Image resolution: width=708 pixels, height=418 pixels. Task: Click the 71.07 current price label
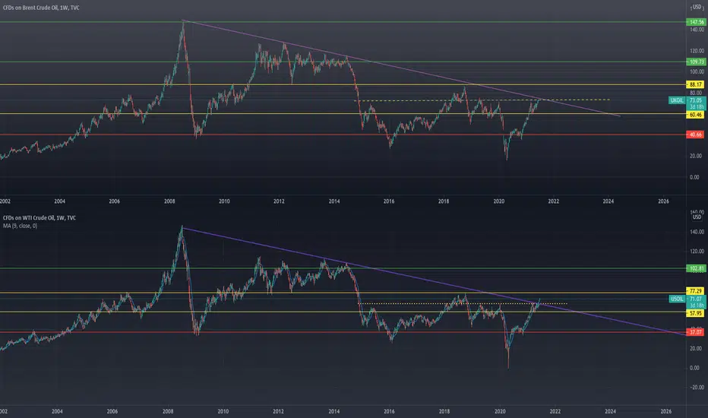tap(696, 299)
